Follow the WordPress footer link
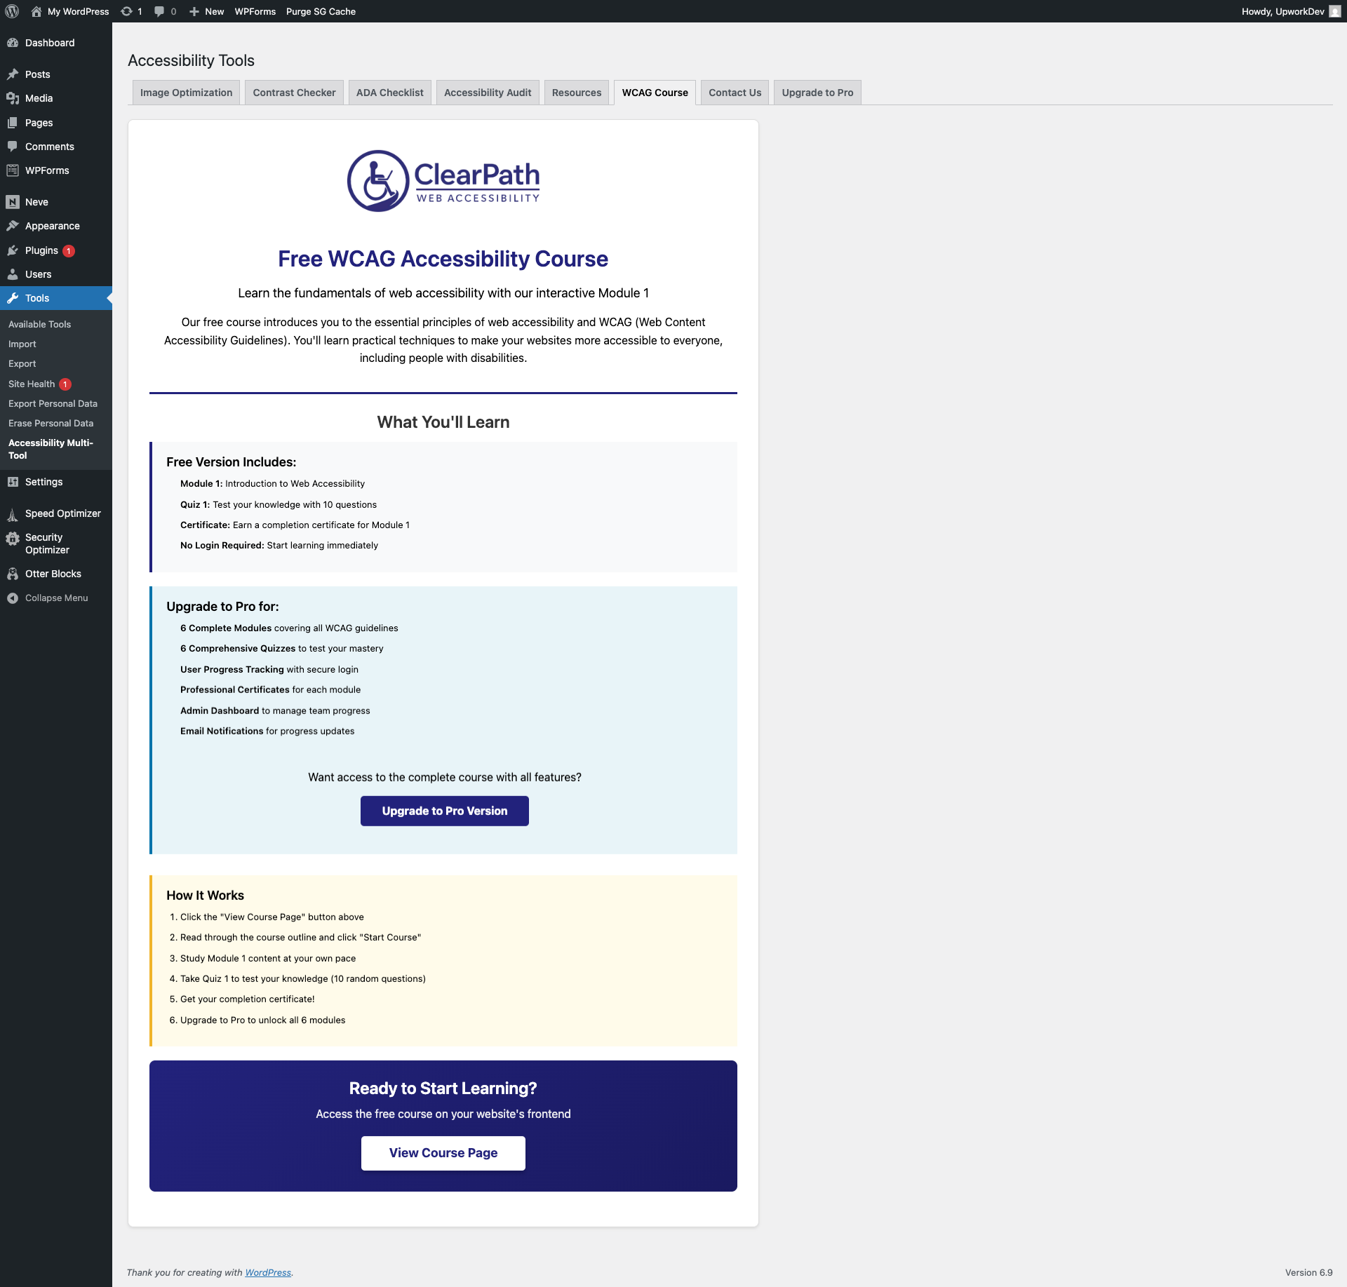 (268, 1272)
